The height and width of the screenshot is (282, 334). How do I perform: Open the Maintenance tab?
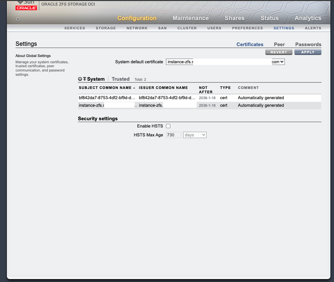pos(190,18)
